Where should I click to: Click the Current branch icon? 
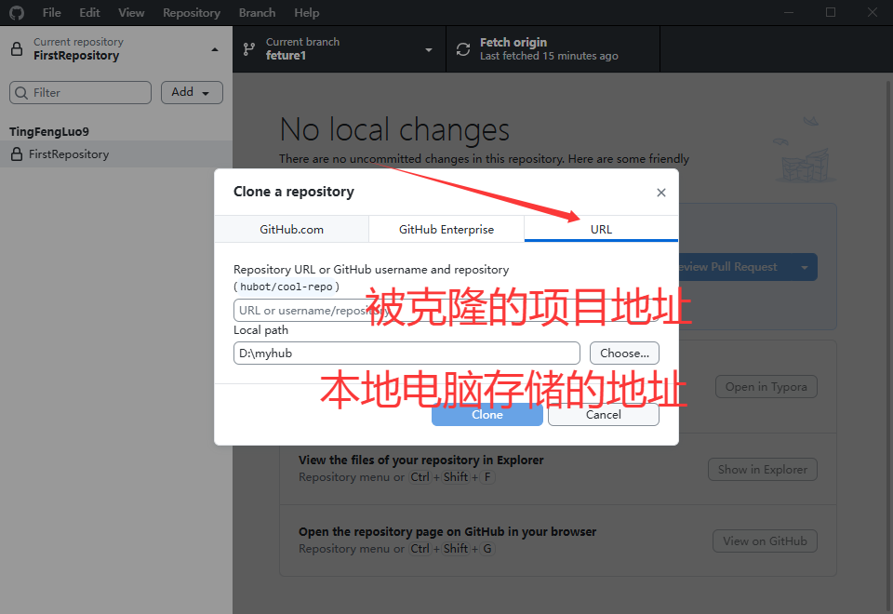tap(248, 49)
